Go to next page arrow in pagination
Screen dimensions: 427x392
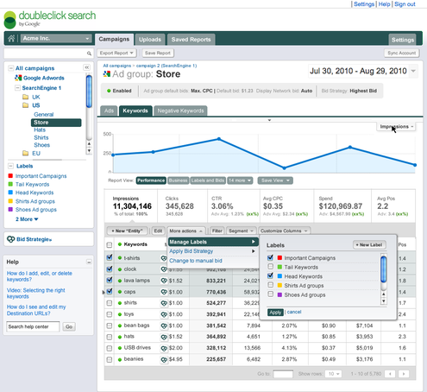point(404,374)
